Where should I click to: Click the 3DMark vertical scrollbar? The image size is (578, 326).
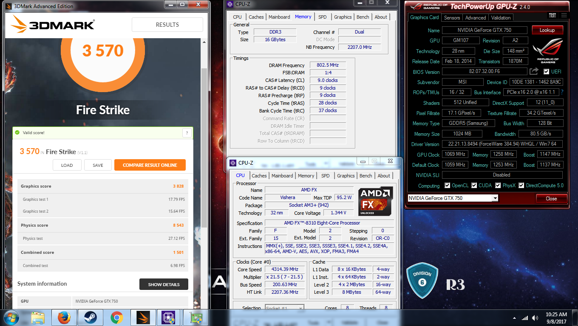204,149
